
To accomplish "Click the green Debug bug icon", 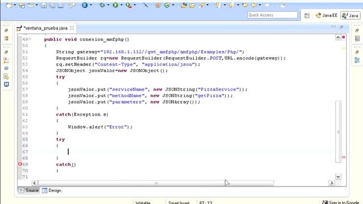I will click(x=102, y=5).
